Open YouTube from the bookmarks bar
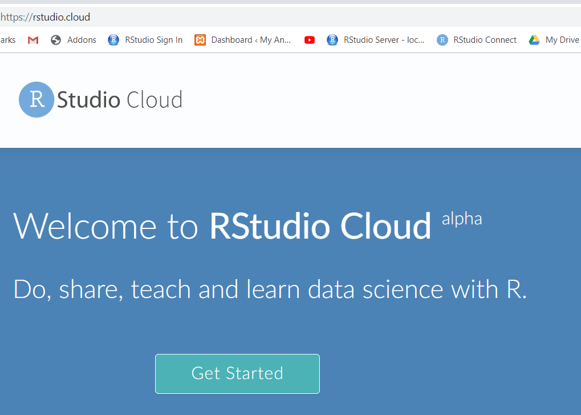The image size is (581, 415). [309, 39]
